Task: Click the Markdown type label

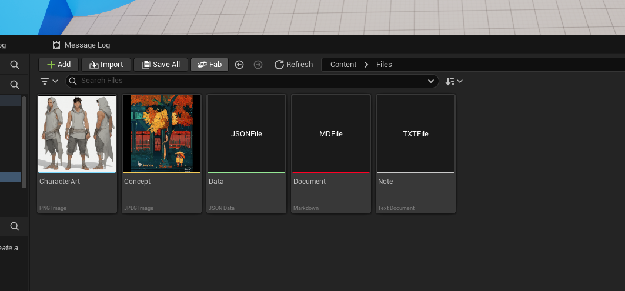Action: pos(306,208)
